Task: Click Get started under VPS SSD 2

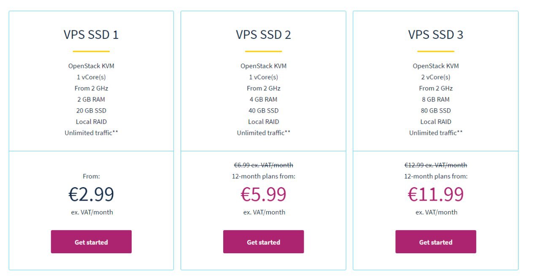Action: (263, 242)
